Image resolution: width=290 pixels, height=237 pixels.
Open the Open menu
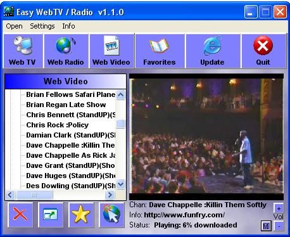[x=14, y=26]
